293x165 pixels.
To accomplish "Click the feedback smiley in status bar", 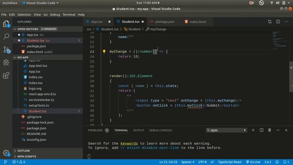I will (277, 162).
